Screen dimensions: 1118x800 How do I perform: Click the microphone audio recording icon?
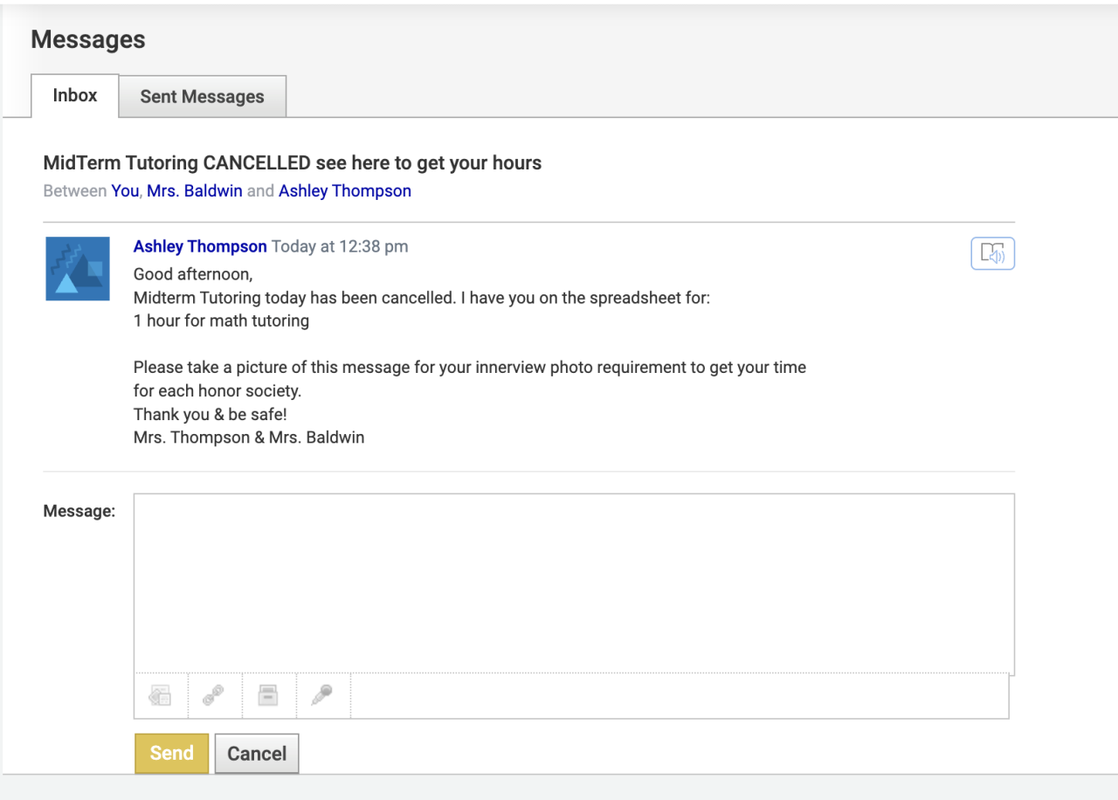click(x=322, y=695)
